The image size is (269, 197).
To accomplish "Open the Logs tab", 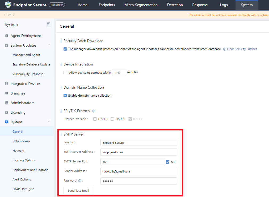I will (224, 5).
